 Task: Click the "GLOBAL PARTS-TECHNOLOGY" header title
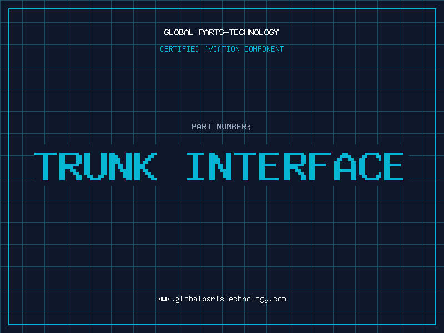click(221, 32)
